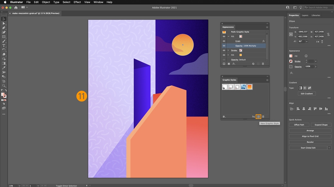Select the Eraser tool
Screen dimensions: 334x187
pyautogui.click(x=3, y=54)
